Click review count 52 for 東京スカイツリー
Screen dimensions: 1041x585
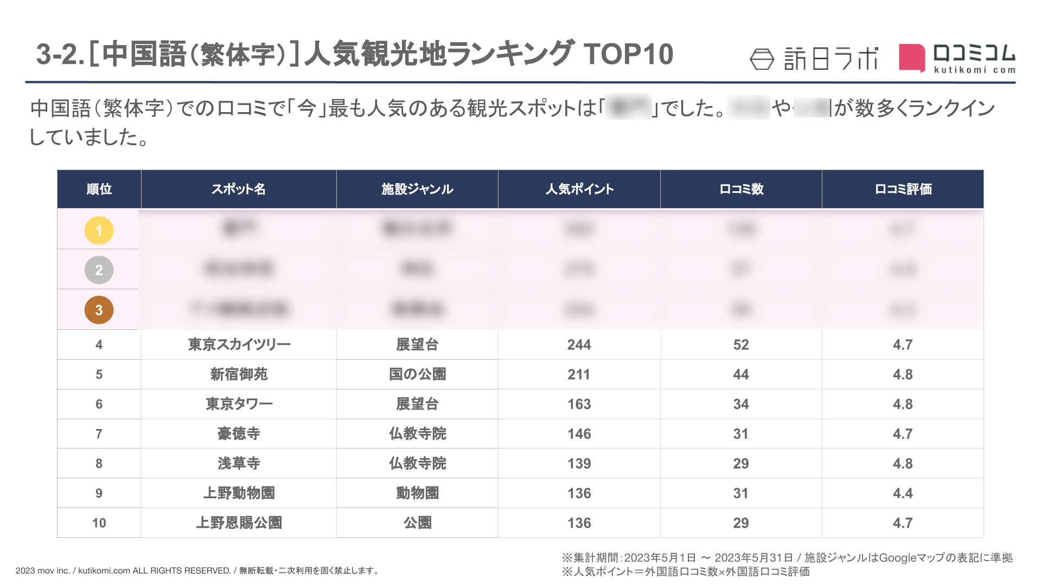pyautogui.click(x=741, y=345)
